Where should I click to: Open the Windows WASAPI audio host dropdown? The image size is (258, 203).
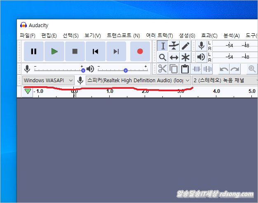point(48,81)
